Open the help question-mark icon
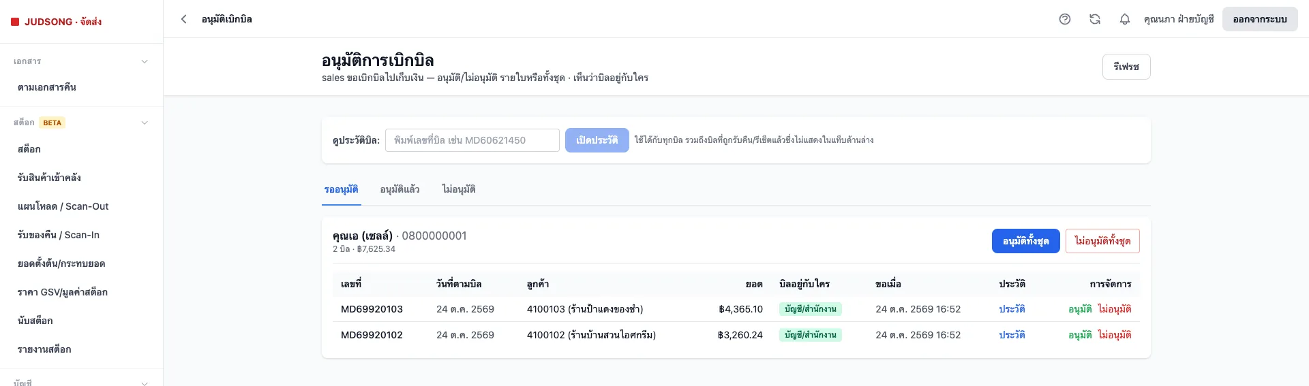 pyautogui.click(x=1065, y=19)
